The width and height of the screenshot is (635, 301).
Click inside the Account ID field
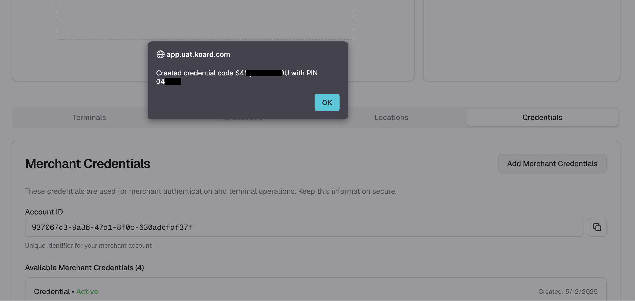pos(304,227)
